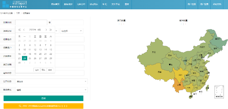This screenshot has width=228, height=109.
Task: Pick the year 2023年 in calendar header
Action: 33,30
